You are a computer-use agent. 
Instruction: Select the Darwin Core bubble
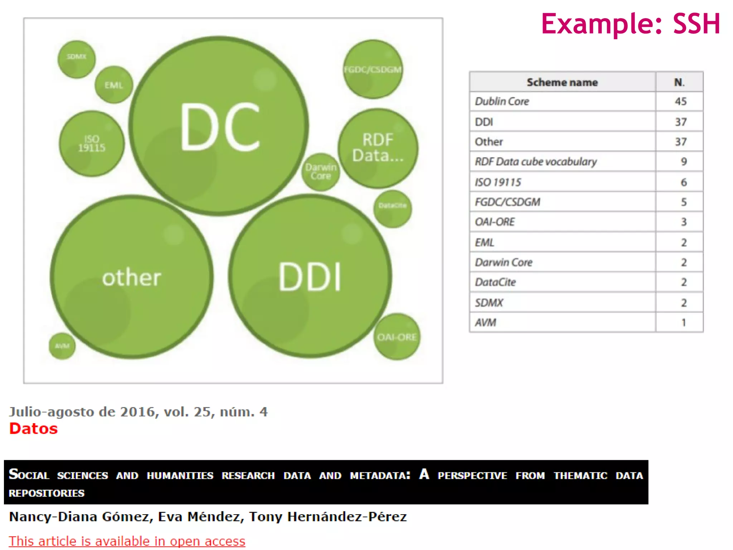(321, 172)
